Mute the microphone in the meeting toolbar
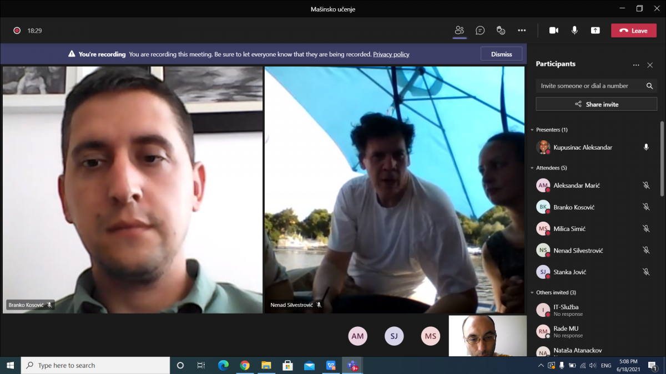This screenshot has height=374, width=666. pyautogui.click(x=574, y=30)
